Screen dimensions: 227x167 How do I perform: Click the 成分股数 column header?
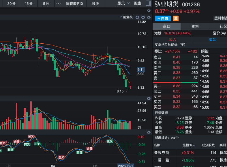[x=208, y=145]
